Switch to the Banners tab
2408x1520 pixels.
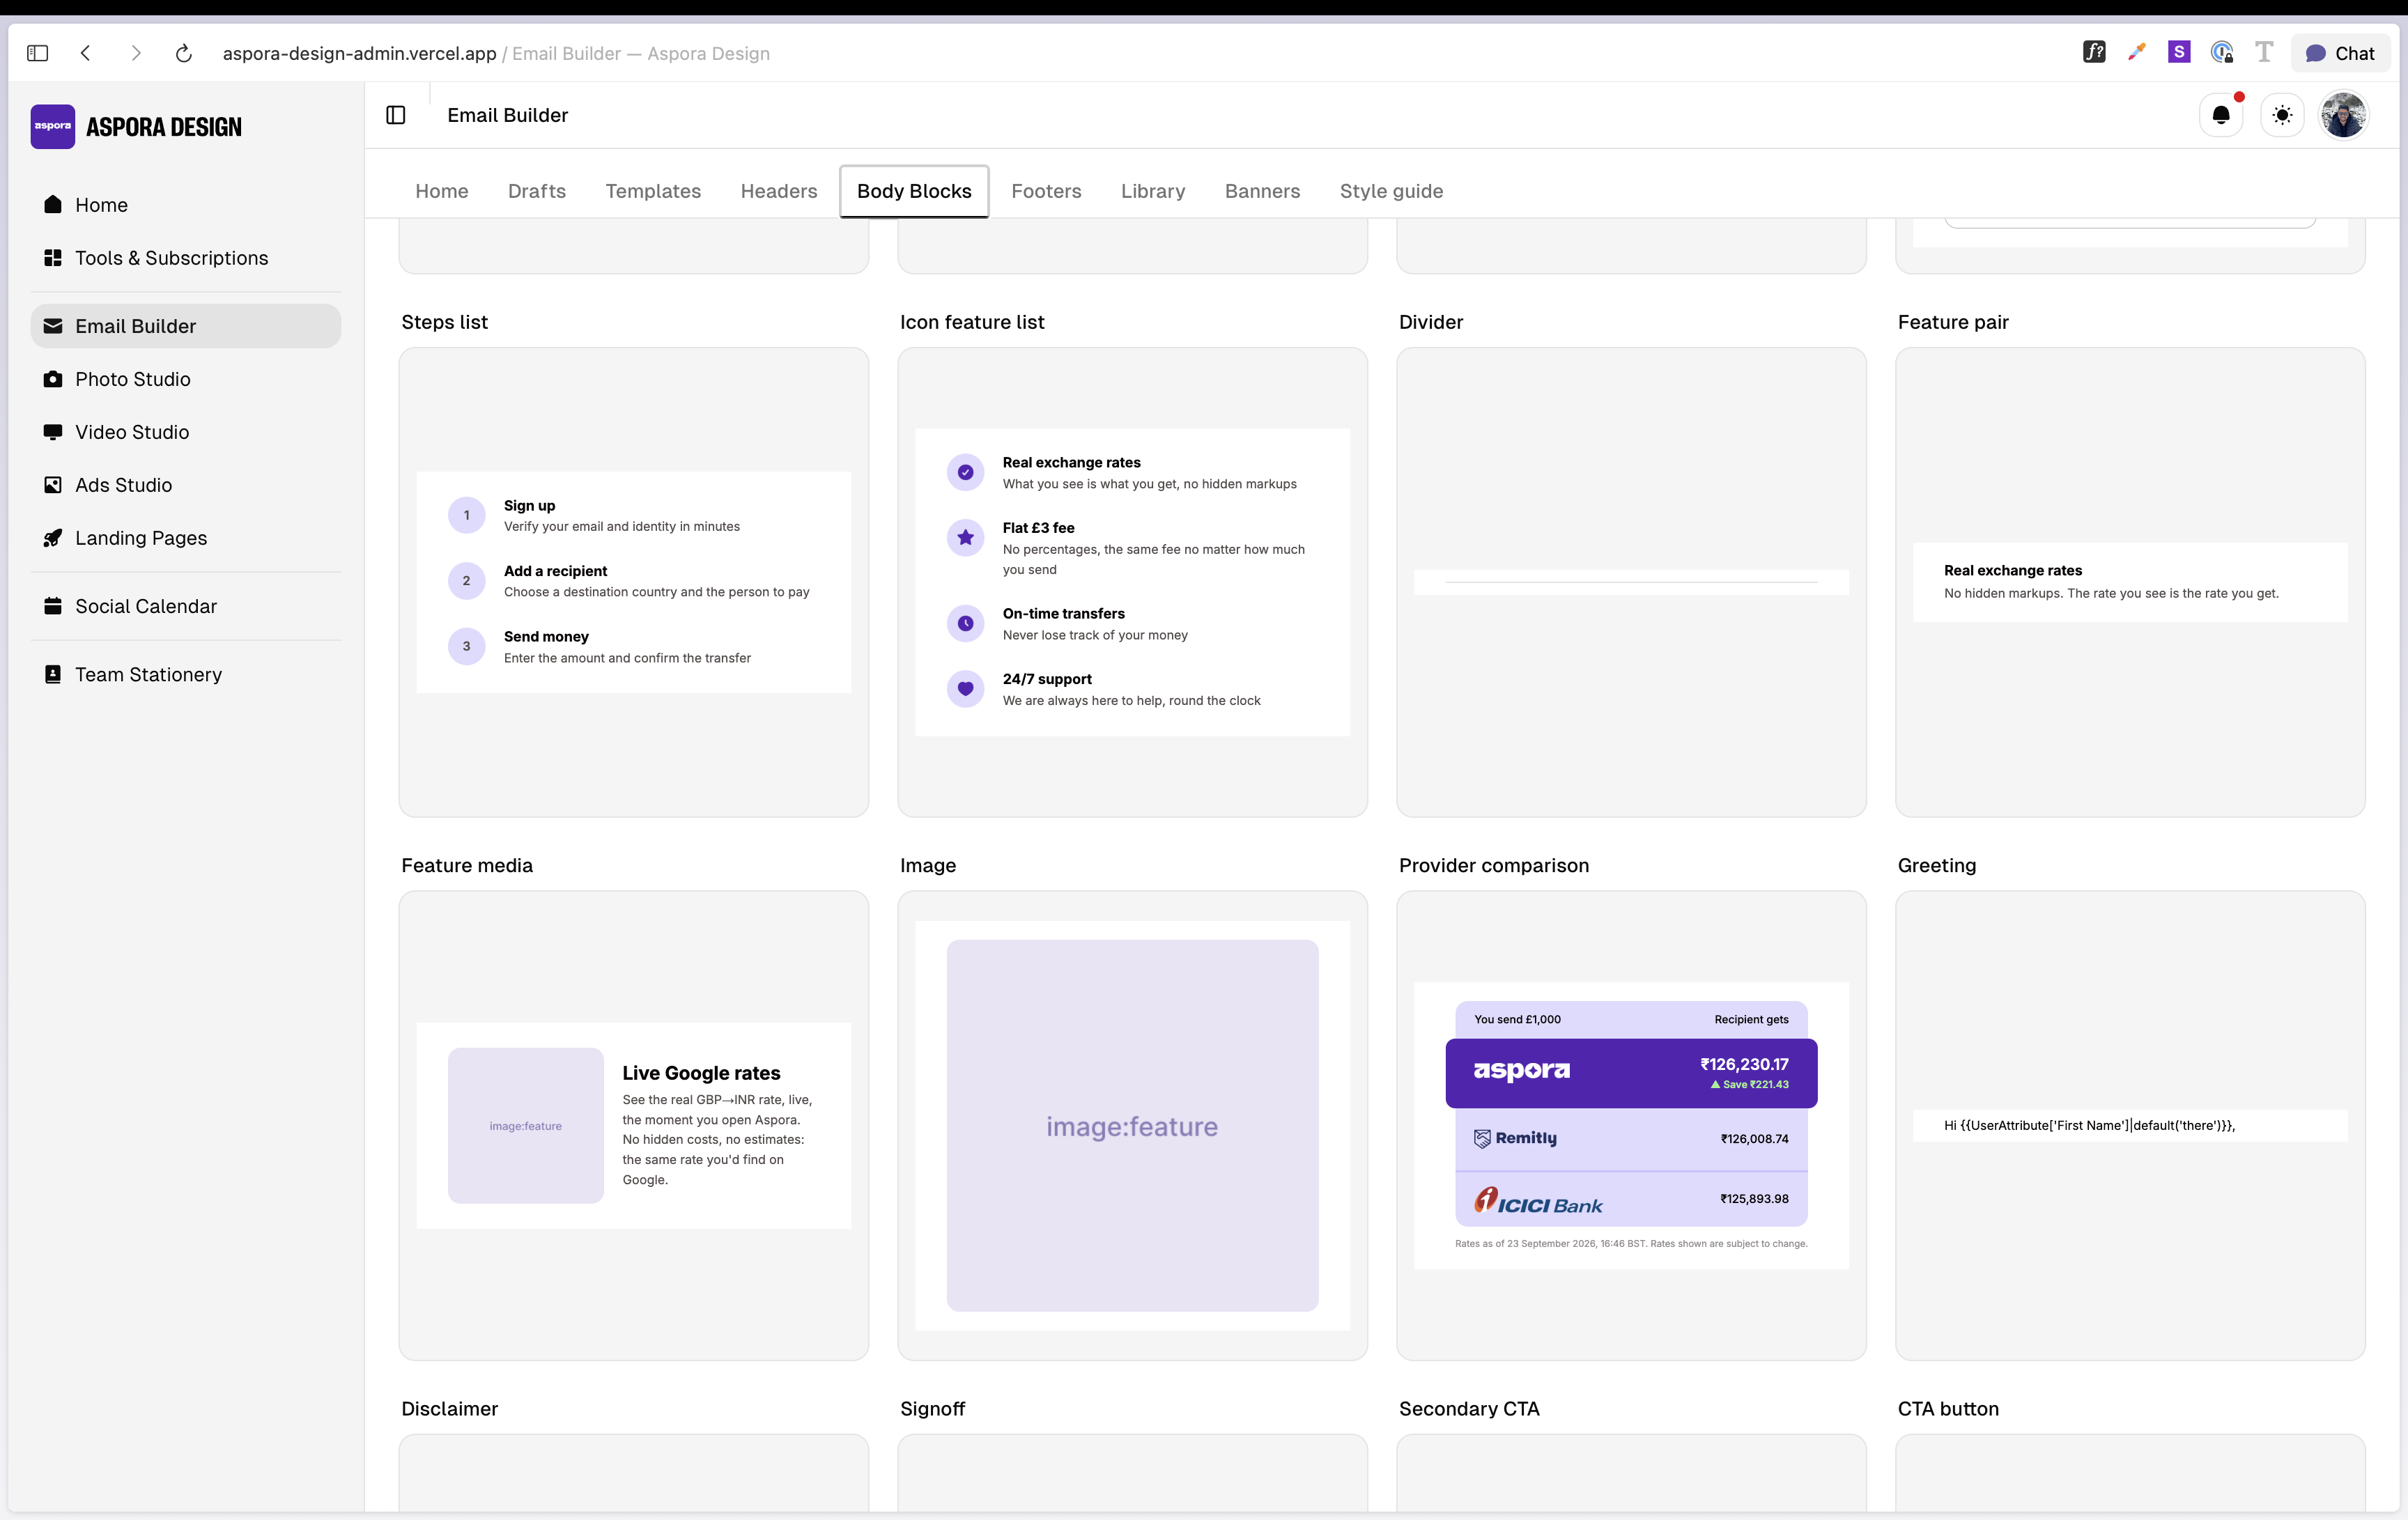pos(1262,191)
